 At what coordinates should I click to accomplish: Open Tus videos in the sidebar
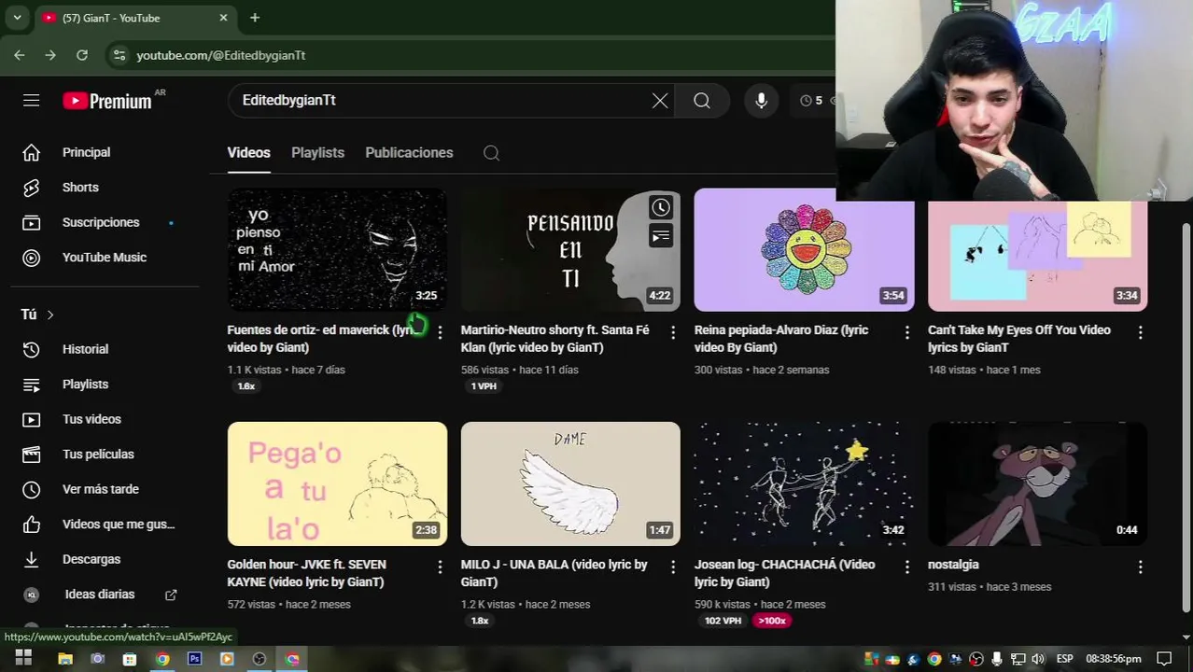[91, 419]
